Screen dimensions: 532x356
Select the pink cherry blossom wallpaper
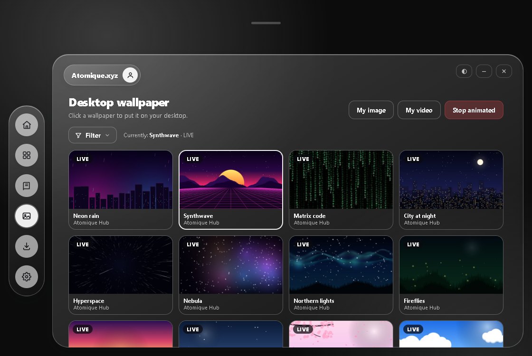[x=341, y=334]
